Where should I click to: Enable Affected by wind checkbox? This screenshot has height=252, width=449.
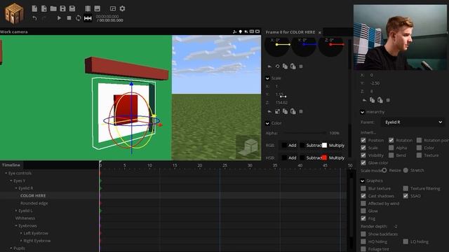click(363, 204)
